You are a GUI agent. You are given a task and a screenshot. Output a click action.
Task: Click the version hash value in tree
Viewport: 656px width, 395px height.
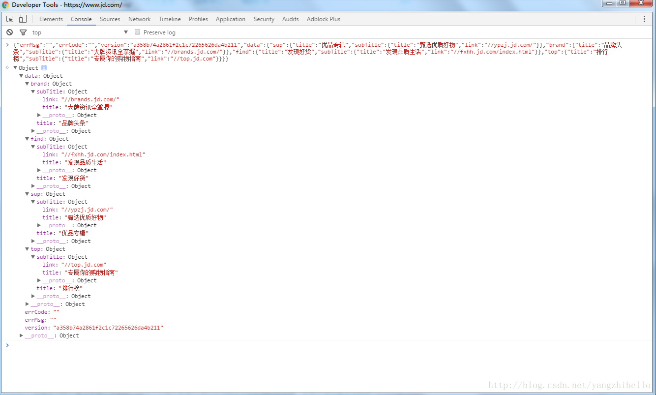click(108, 328)
